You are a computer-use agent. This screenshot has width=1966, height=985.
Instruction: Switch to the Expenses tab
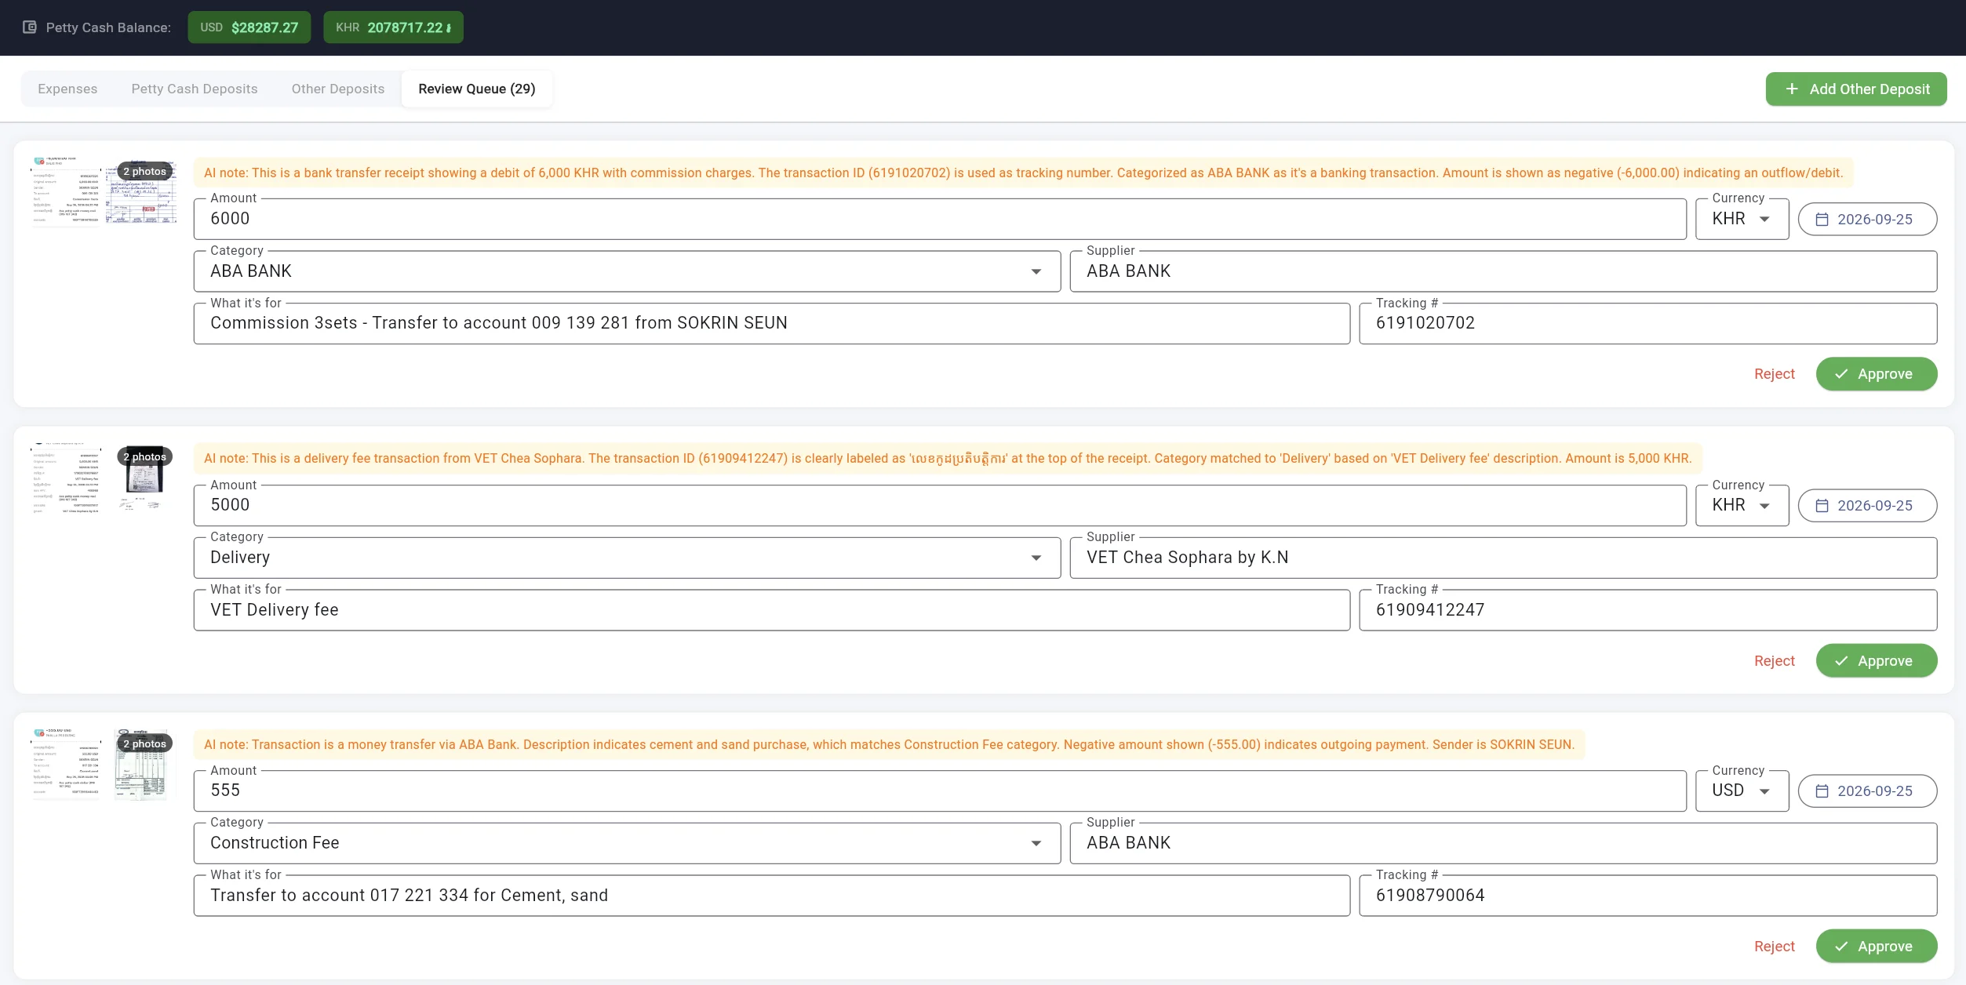tap(67, 89)
